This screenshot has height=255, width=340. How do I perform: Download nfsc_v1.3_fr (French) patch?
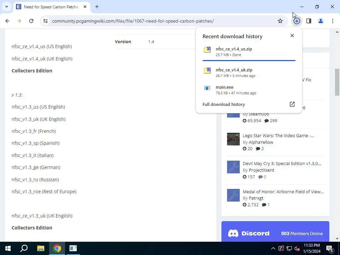click(x=34, y=131)
